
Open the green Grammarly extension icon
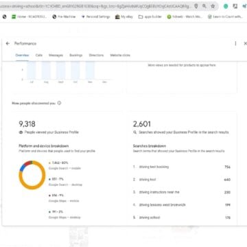click(x=226, y=6)
